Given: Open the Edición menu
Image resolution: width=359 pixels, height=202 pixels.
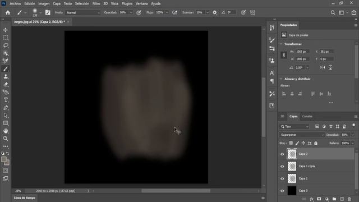Looking at the screenshot, I should (30, 4).
